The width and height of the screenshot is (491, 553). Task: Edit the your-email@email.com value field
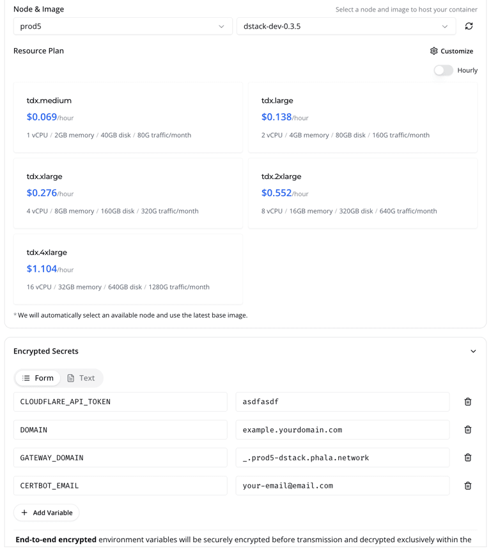tap(342, 486)
